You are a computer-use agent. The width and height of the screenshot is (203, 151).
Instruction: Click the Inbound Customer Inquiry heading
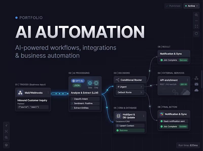32,100
